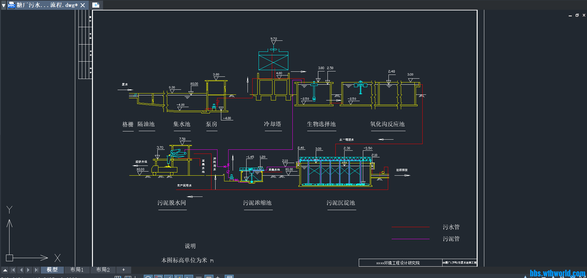This screenshot has height=278, width=587.
Task: Switch to the 模型 tab
Action: click(x=52, y=270)
